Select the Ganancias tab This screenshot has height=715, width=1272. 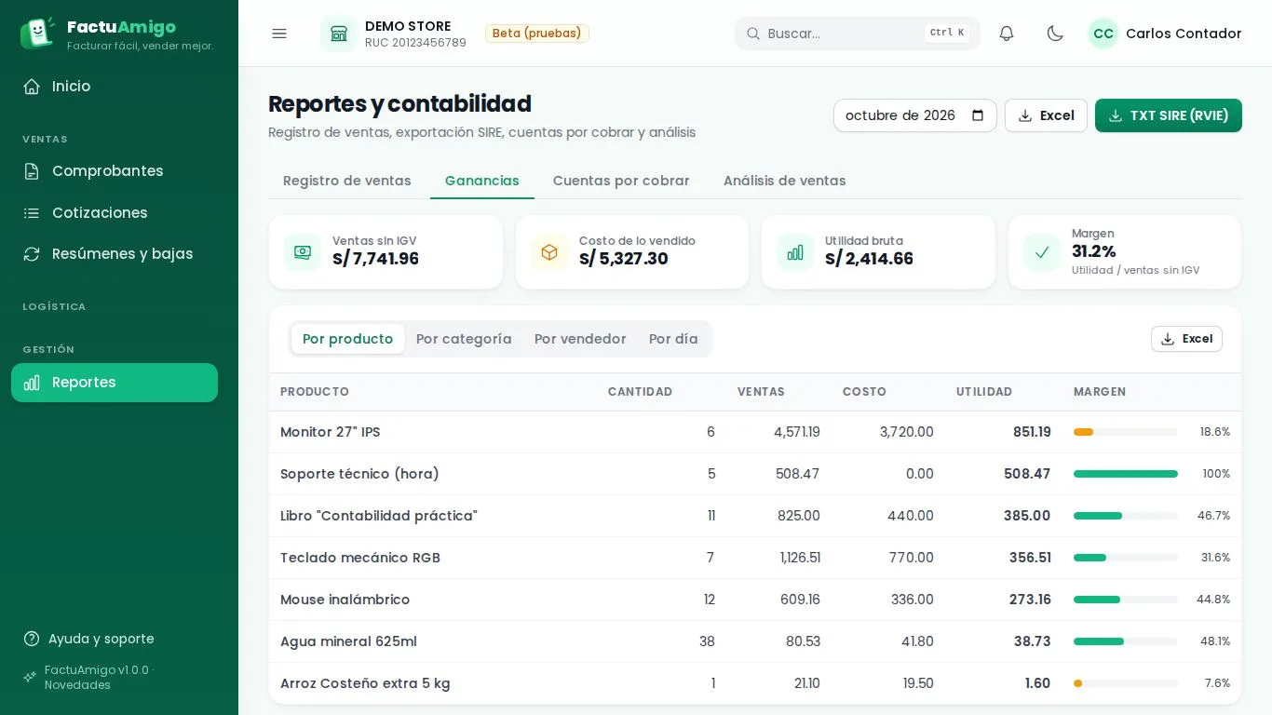coord(482,181)
